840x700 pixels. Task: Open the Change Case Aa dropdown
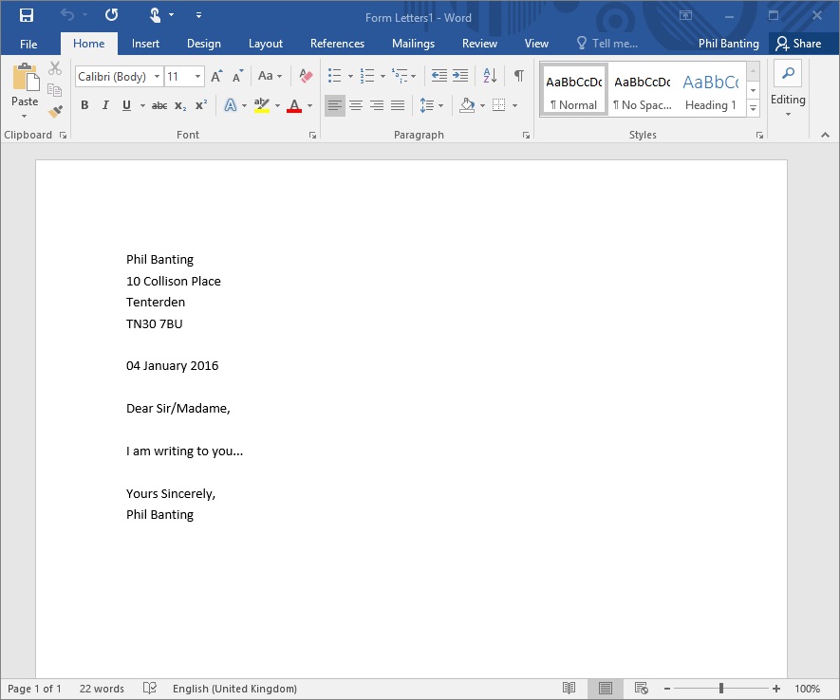(x=270, y=76)
